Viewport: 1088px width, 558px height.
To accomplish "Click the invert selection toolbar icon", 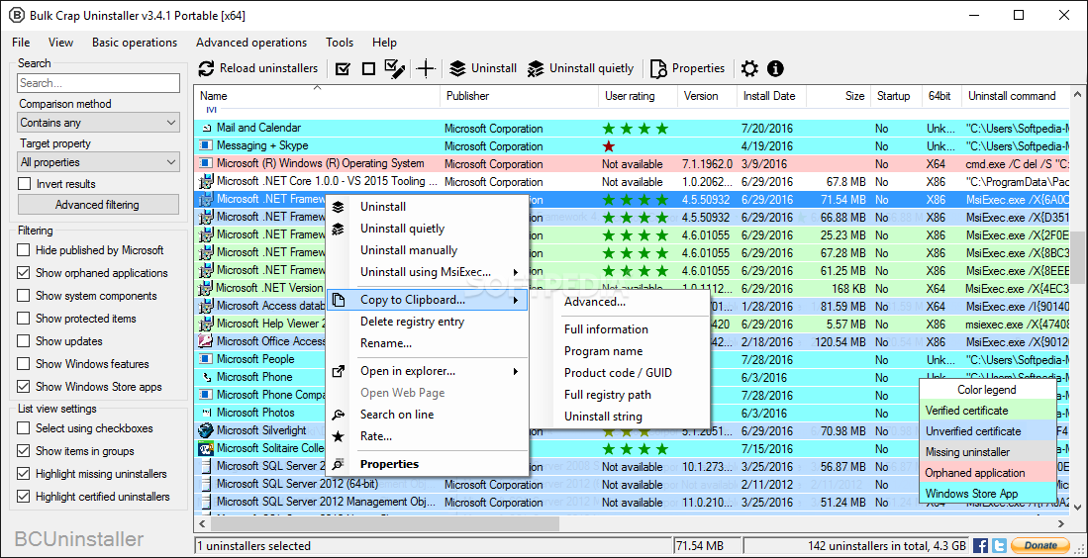I will pos(394,68).
